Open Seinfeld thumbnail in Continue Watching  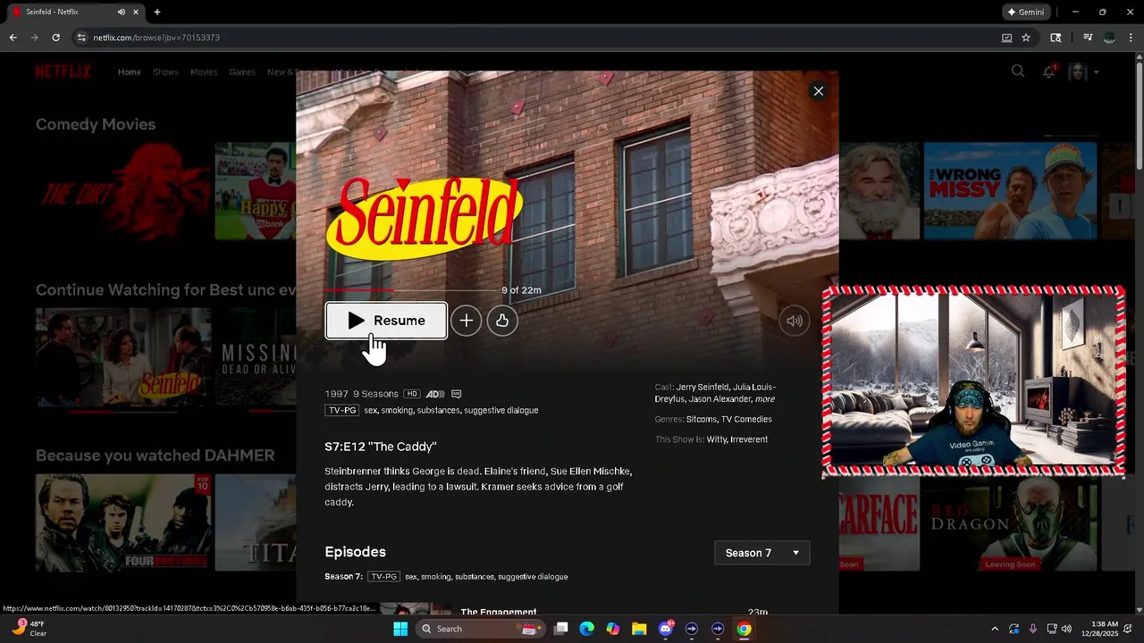123,359
